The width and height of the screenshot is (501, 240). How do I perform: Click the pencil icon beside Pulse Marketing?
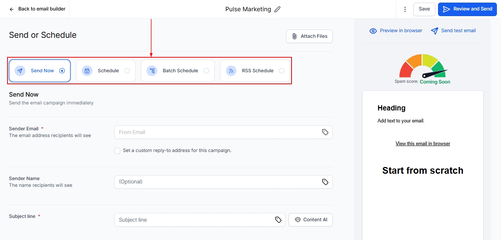[x=277, y=9]
